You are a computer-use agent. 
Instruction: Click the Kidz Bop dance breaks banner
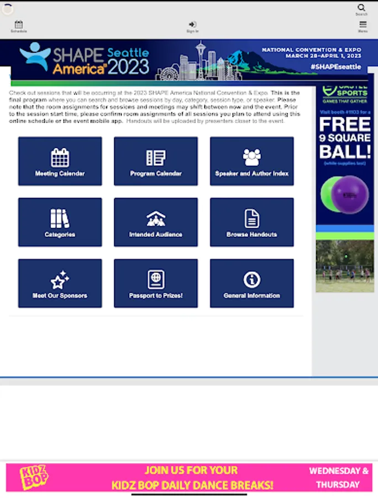click(189, 478)
